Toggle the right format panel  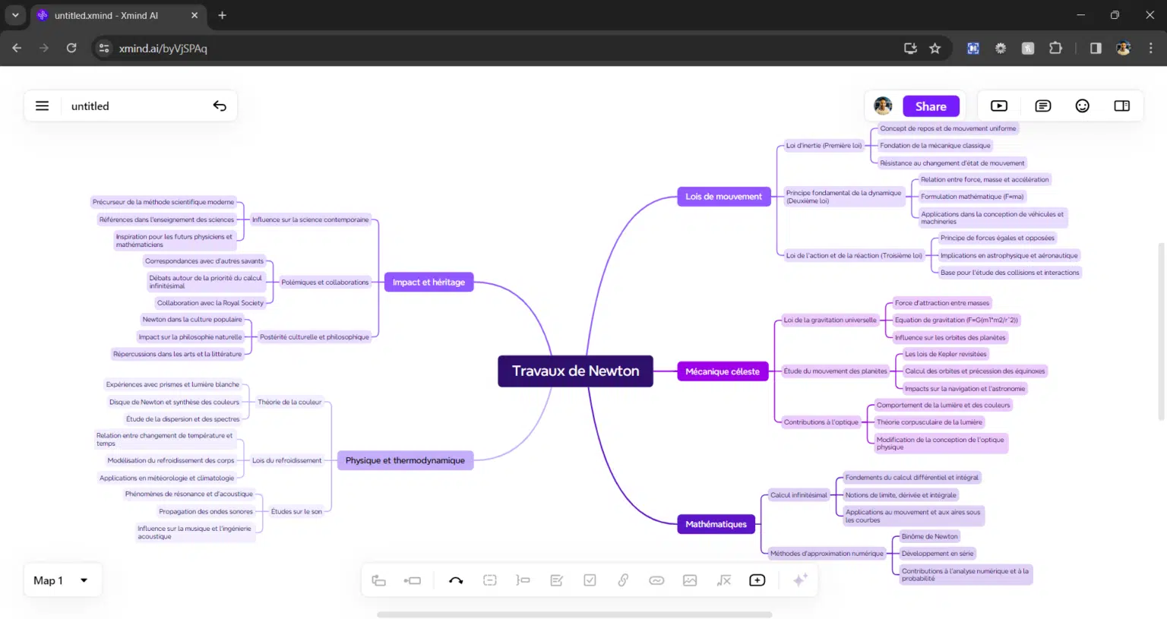pos(1121,106)
